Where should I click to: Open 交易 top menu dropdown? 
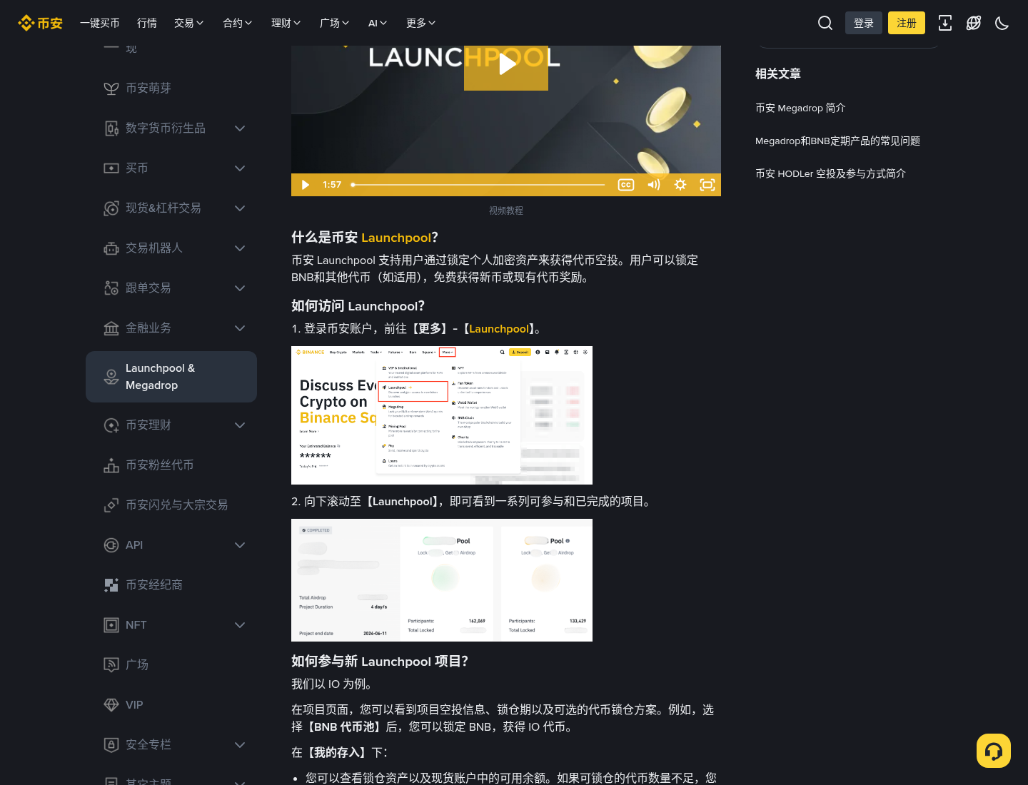pyautogui.click(x=189, y=23)
